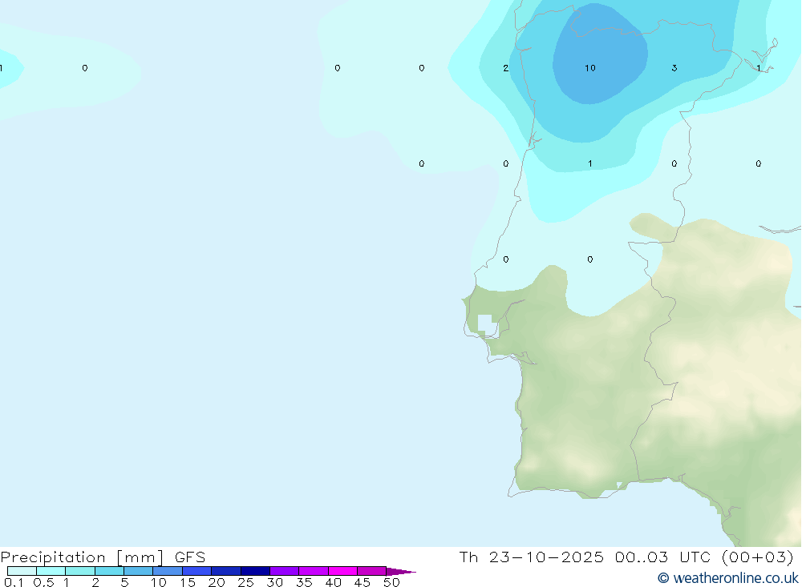
Task: Click the '2' precipitation value on the map
Action: tap(505, 68)
